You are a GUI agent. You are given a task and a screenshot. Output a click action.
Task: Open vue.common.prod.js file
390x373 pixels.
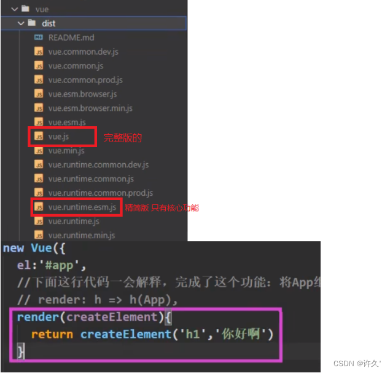(x=85, y=80)
